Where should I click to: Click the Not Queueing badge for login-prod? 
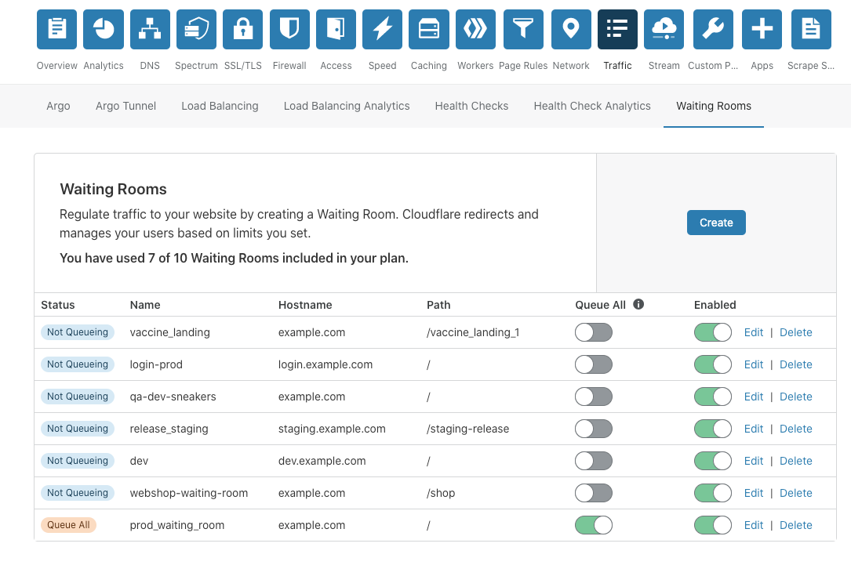tap(78, 364)
